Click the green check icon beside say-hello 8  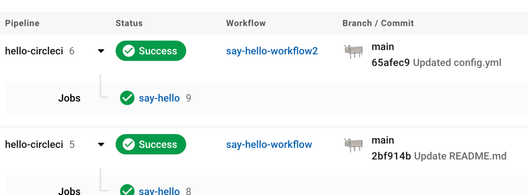pyautogui.click(x=127, y=190)
